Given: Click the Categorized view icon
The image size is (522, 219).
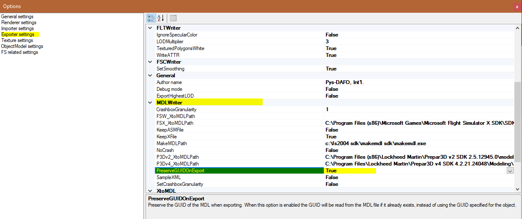Looking at the screenshot, I should (x=151, y=18).
